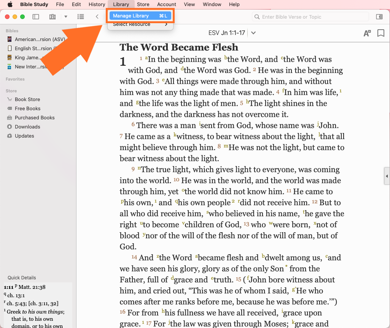Click the Bible verse search field
Screen dimensions: 390x328
(x=310, y=17)
